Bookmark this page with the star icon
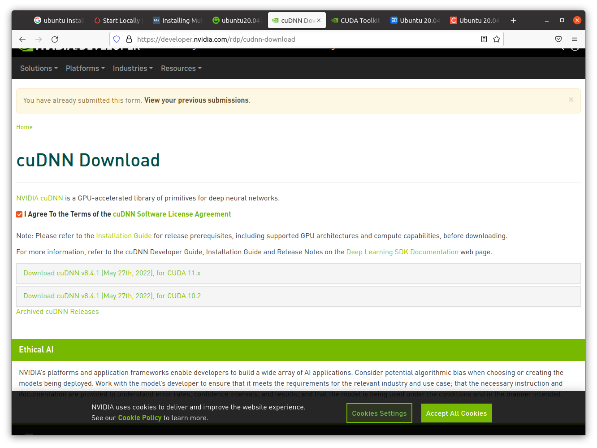The image size is (597, 448). pyautogui.click(x=497, y=39)
